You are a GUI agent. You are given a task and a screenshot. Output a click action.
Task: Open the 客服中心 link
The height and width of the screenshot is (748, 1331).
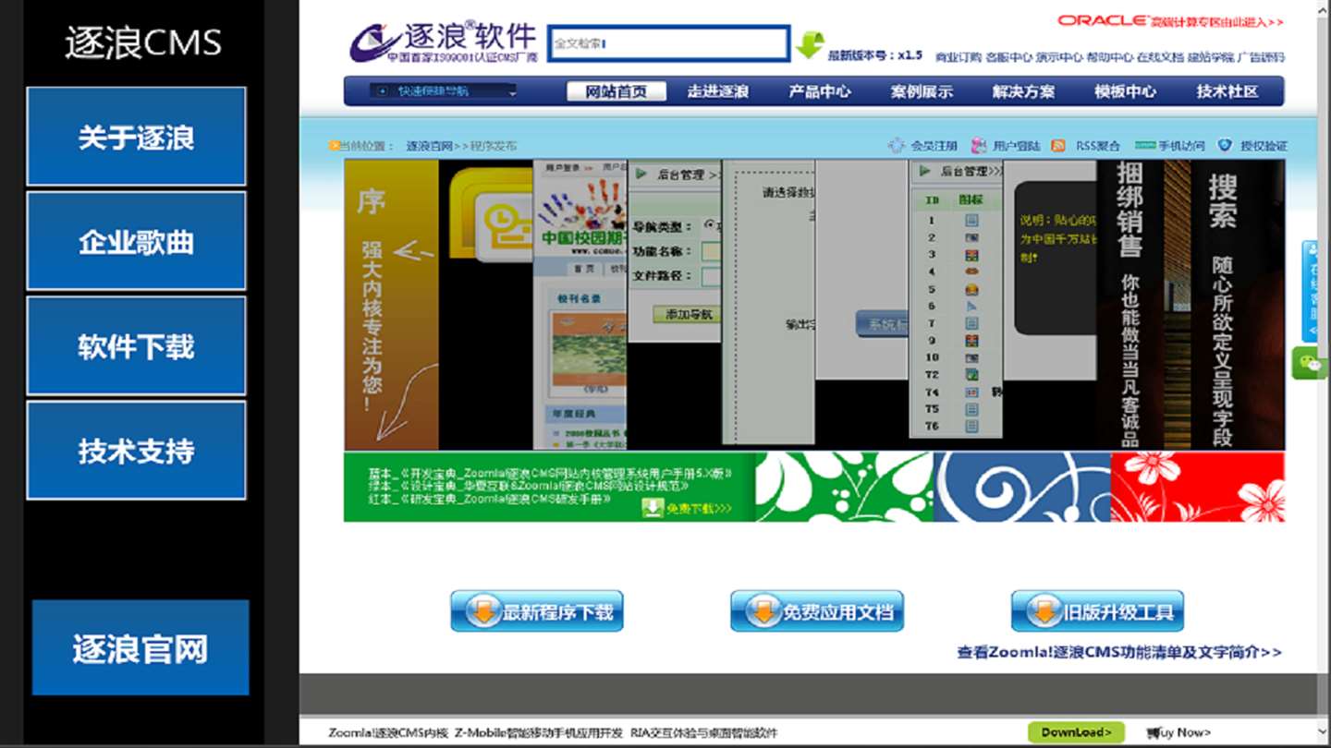(x=1008, y=57)
